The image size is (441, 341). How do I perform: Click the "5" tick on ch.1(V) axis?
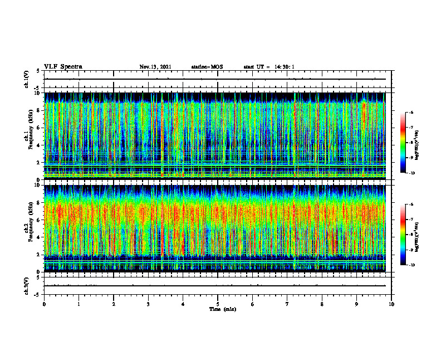pyautogui.click(x=38, y=71)
